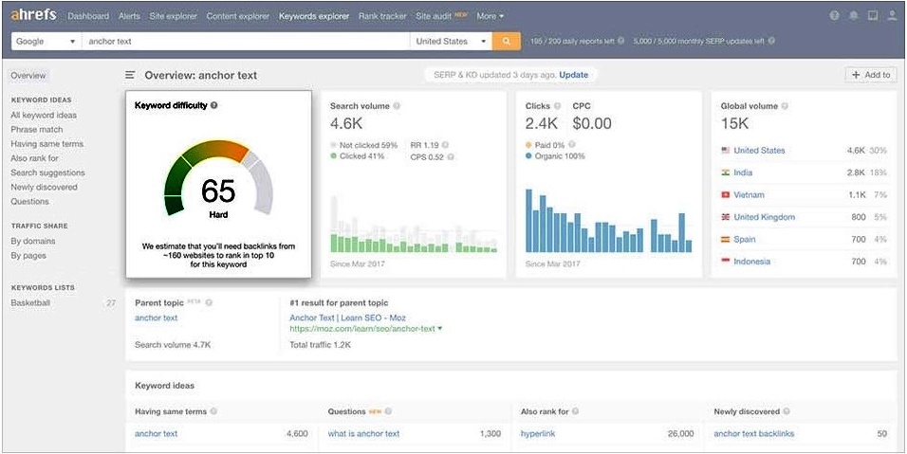
Task: Open the United States country dropdown
Action: click(x=451, y=42)
